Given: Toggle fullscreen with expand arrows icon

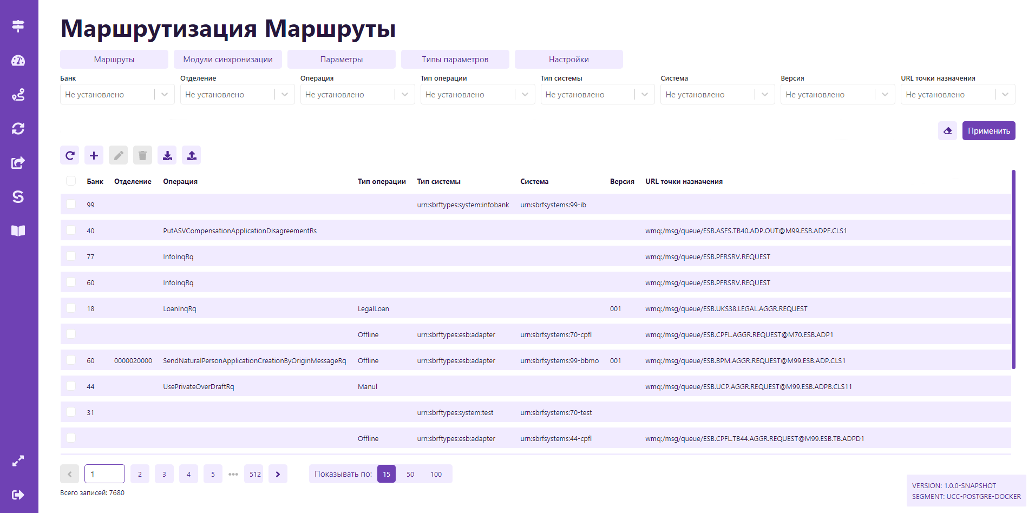Looking at the screenshot, I should tap(18, 461).
